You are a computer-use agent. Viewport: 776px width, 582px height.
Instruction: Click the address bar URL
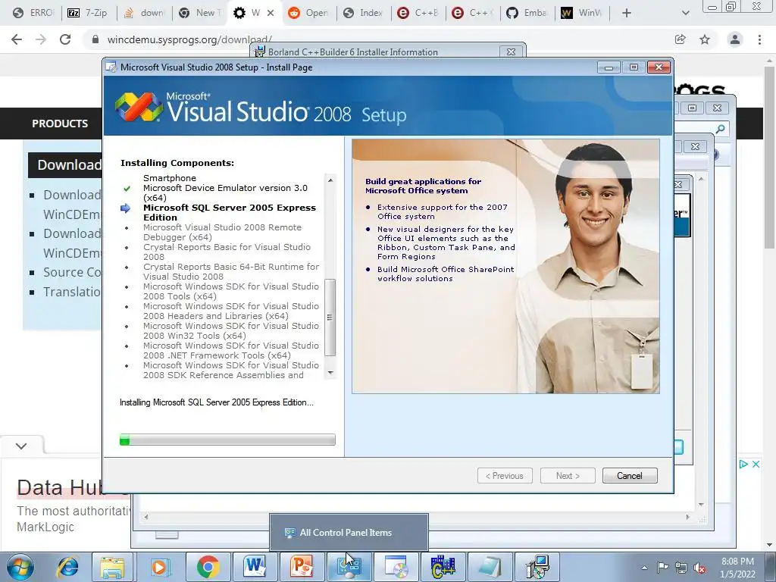pos(189,39)
